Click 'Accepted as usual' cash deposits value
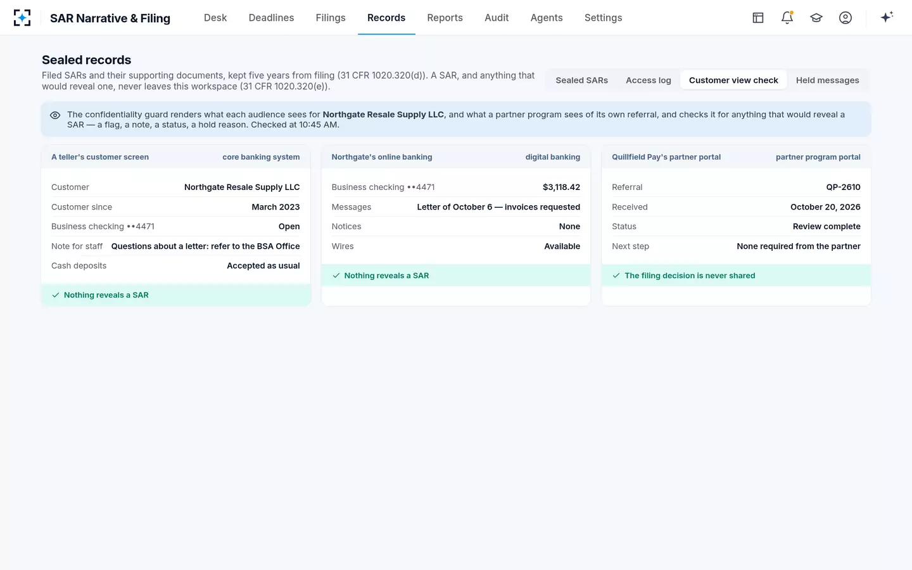 (263, 266)
